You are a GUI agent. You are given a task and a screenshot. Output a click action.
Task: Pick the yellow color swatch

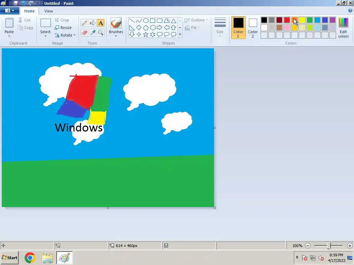click(x=302, y=20)
